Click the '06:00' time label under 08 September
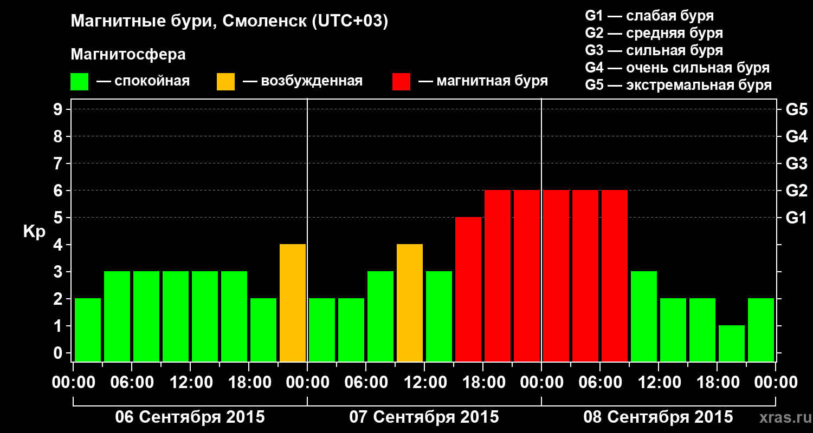This screenshot has height=433, width=813. [x=601, y=382]
